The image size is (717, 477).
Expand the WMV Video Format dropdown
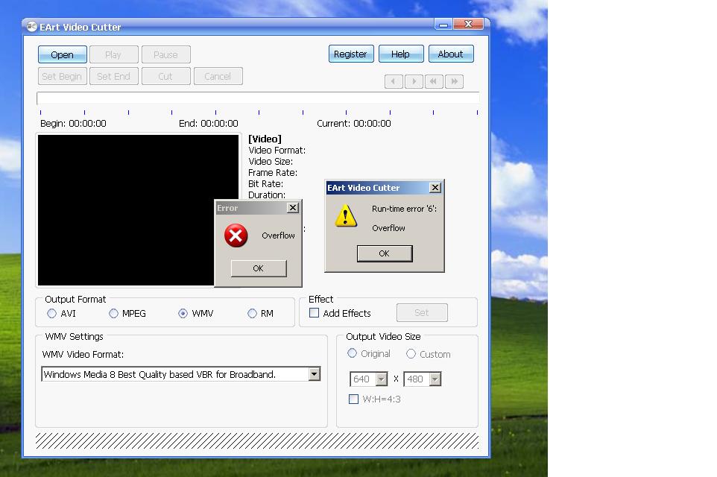[x=314, y=374]
